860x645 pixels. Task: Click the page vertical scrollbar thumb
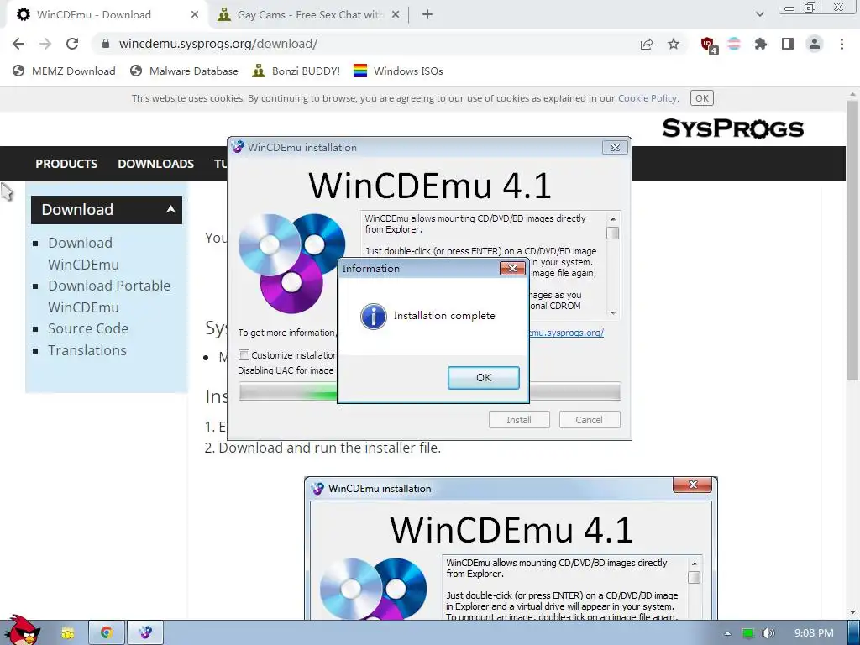point(852,240)
